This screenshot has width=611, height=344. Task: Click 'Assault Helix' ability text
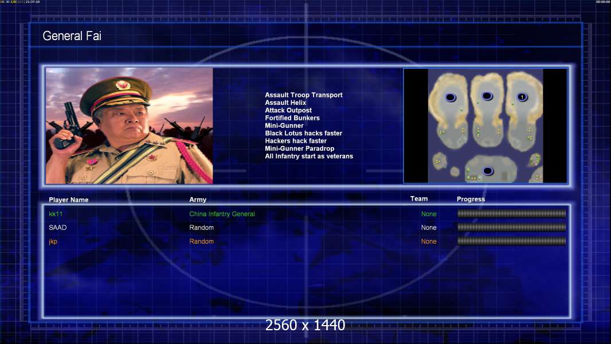[285, 103]
